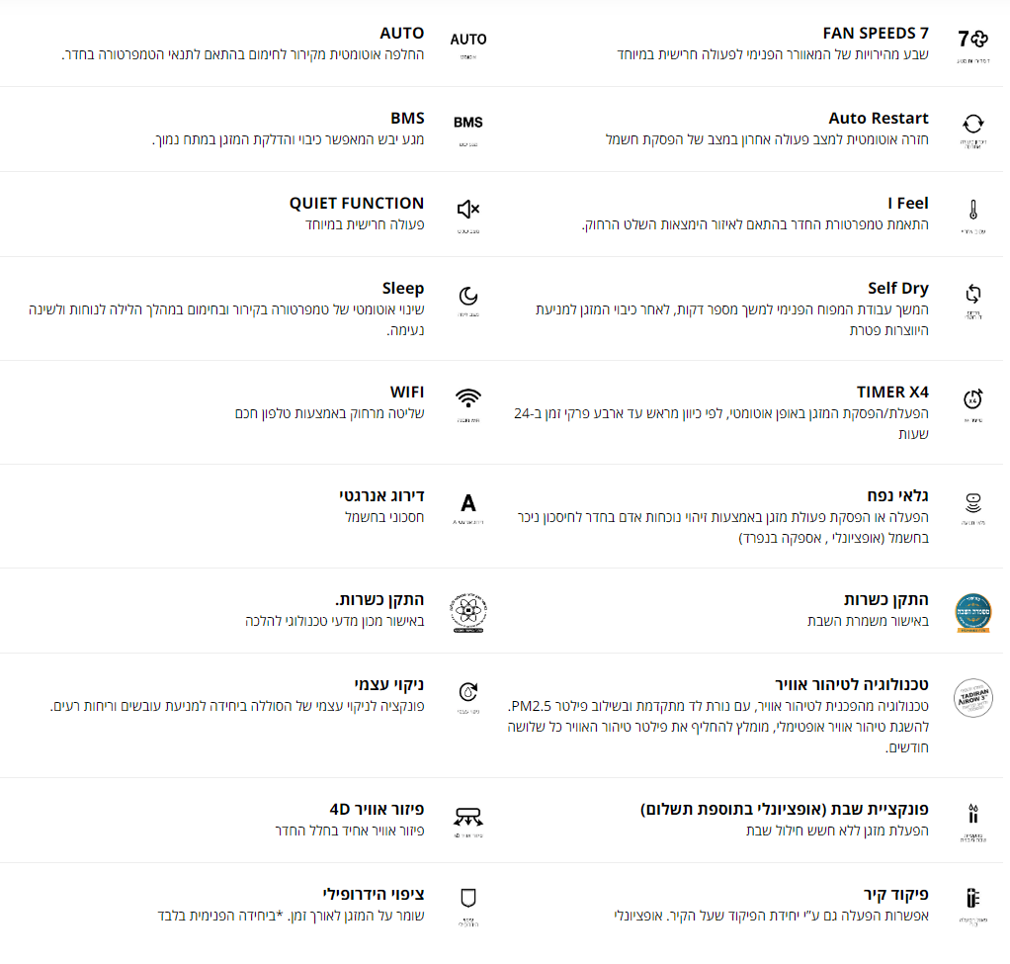Click the I Feel thermometer icon
This screenshot has width=1010, height=964.
tap(972, 210)
